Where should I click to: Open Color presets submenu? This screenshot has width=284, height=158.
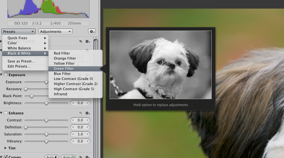tap(25, 43)
